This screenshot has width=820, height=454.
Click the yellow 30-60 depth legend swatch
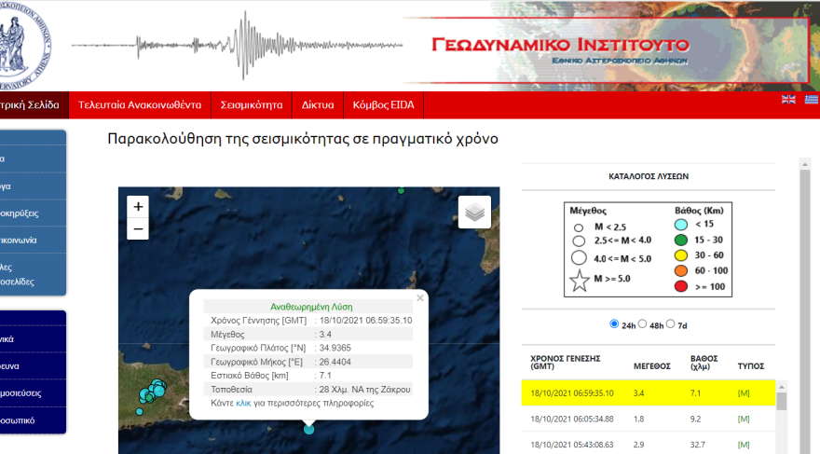680,255
